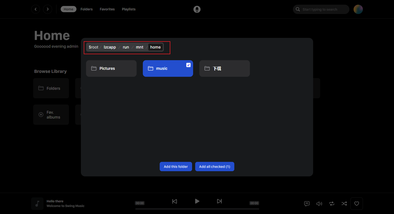The width and height of the screenshot is (394, 214).
Task: Click the music note track thumbnail
Action: pos(37,204)
